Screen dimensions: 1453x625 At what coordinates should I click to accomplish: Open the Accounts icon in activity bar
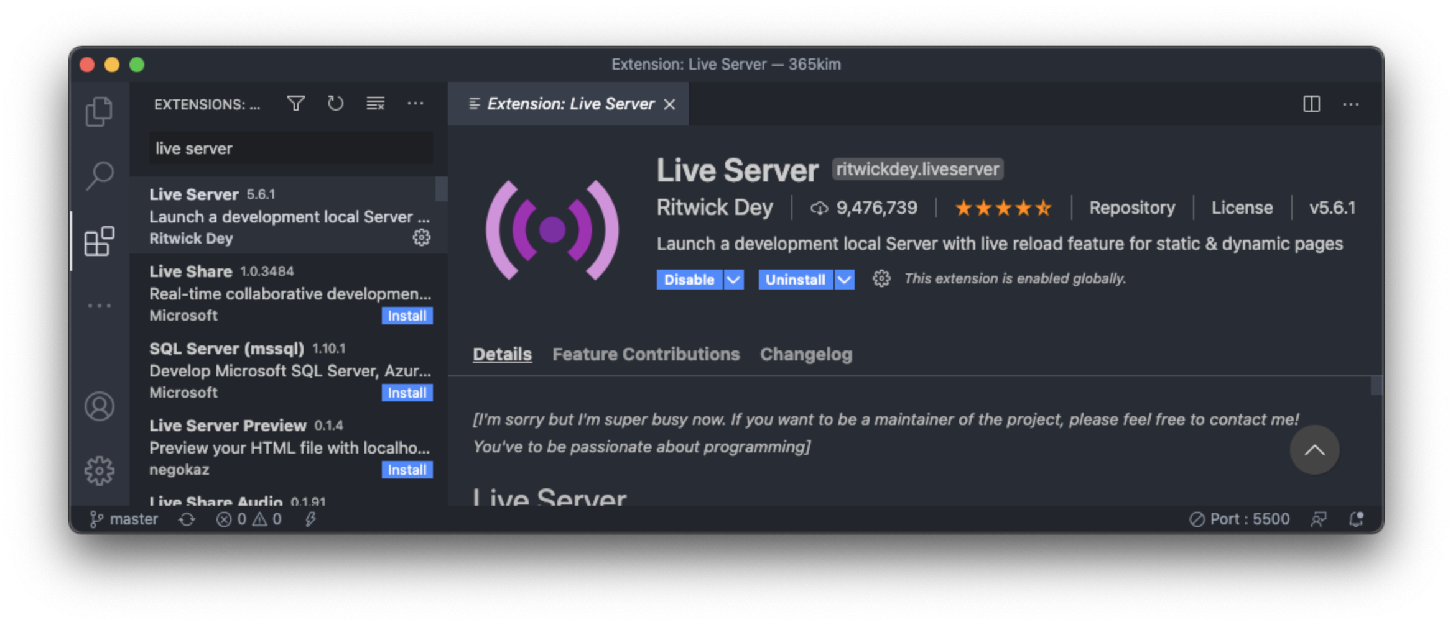click(100, 406)
